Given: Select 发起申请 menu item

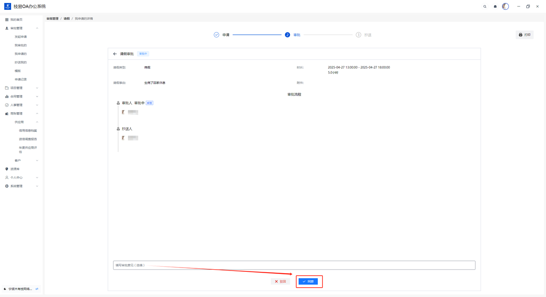Looking at the screenshot, I should (x=20, y=37).
